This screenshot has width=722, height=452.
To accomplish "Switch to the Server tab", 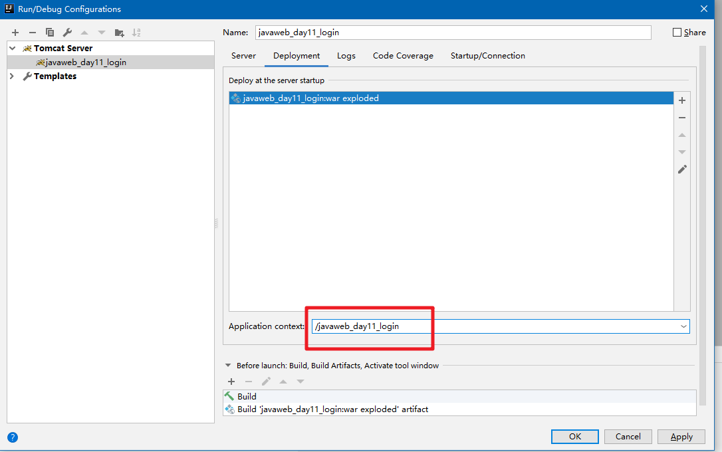I will coord(243,56).
